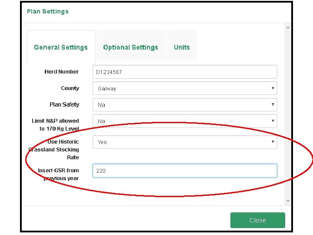Click the County label
Image resolution: width=313 pixels, height=235 pixels.
(x=70, y=88)
